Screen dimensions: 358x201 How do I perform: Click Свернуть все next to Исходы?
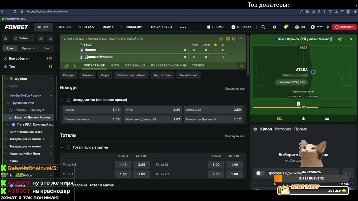pyautogui.click(x=235, y=88)
